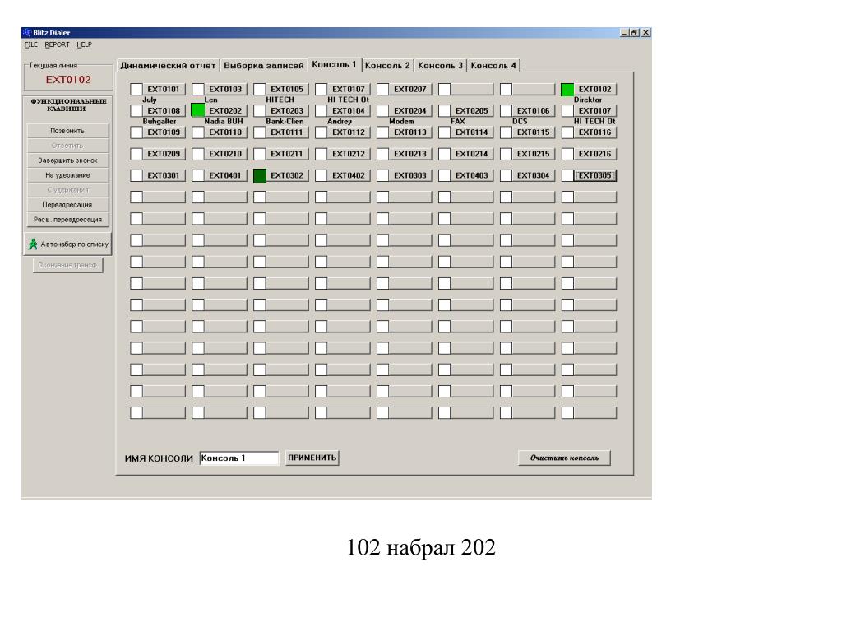Screen dimensions: 842x632
Task: Click the EXT0205 extension button
Action: point(472,111)
